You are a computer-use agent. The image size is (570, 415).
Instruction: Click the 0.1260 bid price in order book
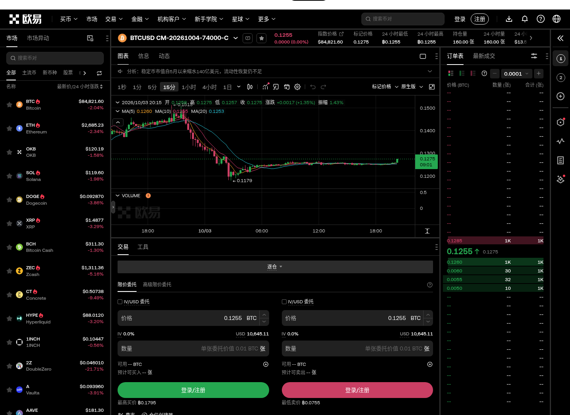[x=454, y=262]
